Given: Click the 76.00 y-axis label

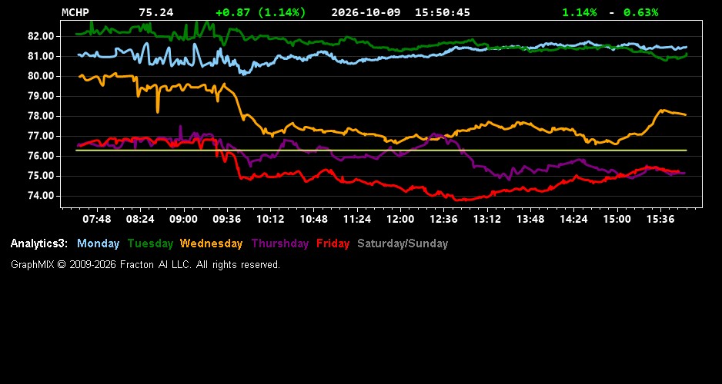Looking at the screenshot, I should pos(42,156).
